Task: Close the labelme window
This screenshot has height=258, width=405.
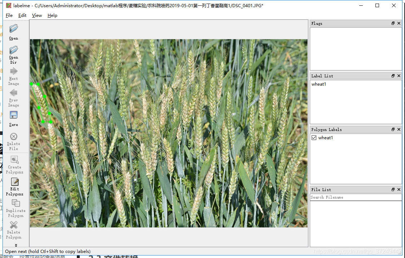Action: (393, 5)
